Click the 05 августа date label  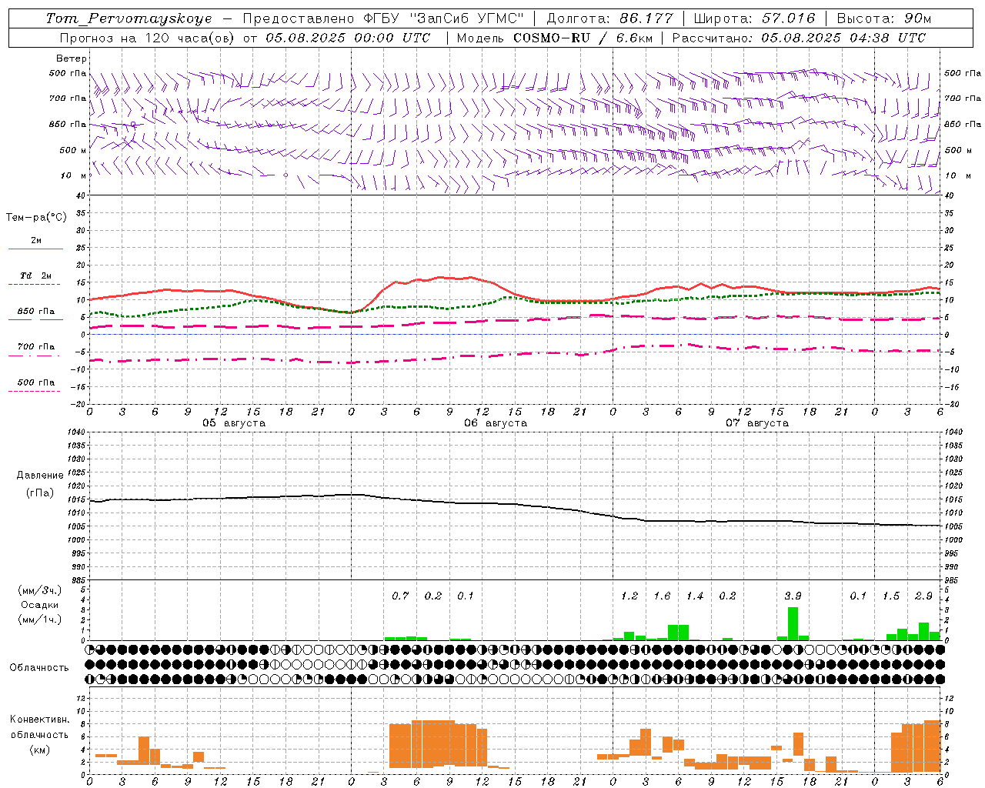pos(234,423)
